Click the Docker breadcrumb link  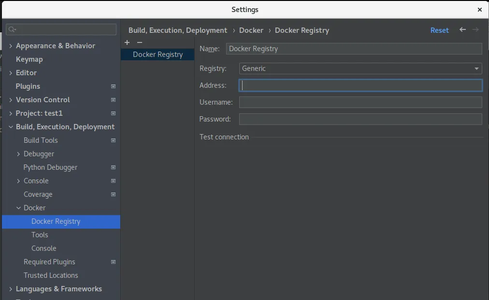pos(251,30)
